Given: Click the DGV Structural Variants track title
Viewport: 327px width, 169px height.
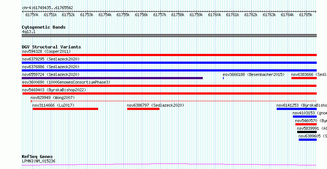Looking at the screenshot, I should click(x=51, y=47).
